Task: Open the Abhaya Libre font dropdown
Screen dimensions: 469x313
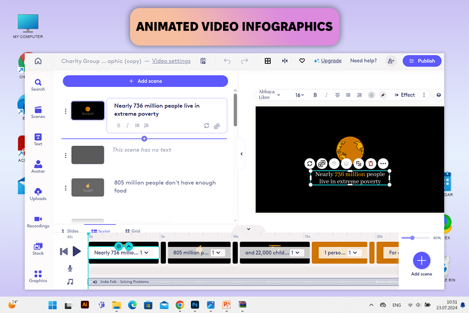Action: tap(270, 94)
